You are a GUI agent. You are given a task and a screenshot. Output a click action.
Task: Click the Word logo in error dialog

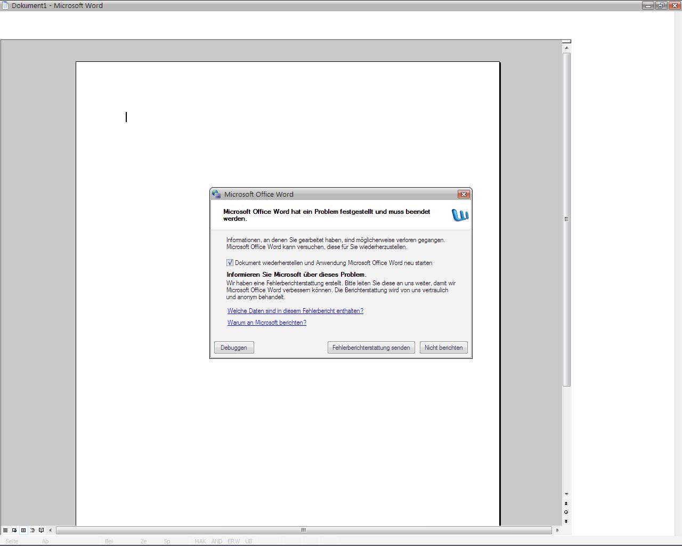click(x=460, y=215)
